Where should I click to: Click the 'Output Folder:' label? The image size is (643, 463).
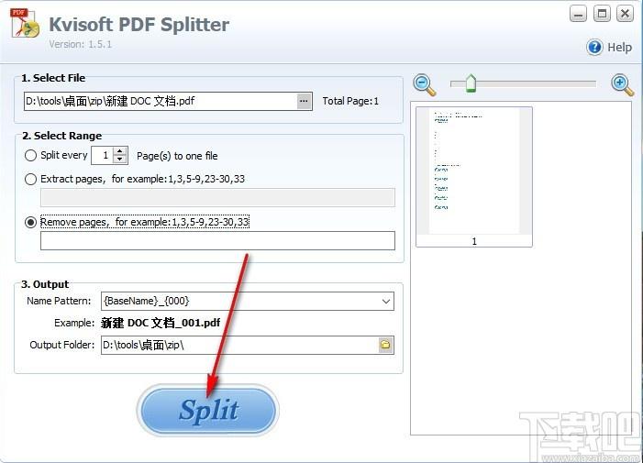point(62,345)
